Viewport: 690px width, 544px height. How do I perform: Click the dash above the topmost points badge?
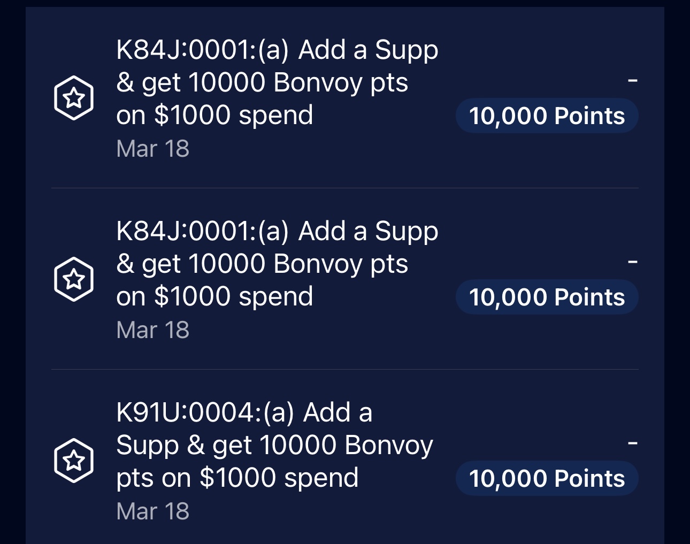[x=633, y=80]
